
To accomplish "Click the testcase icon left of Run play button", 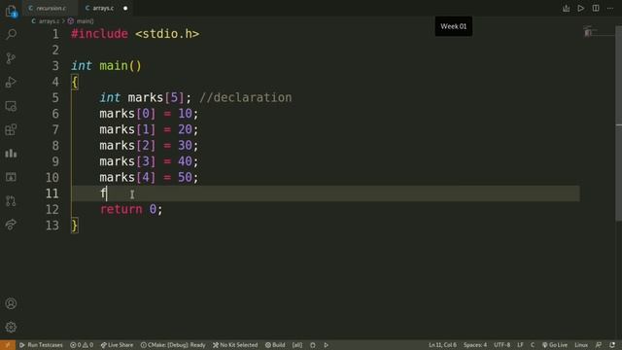I will (566, 9).
